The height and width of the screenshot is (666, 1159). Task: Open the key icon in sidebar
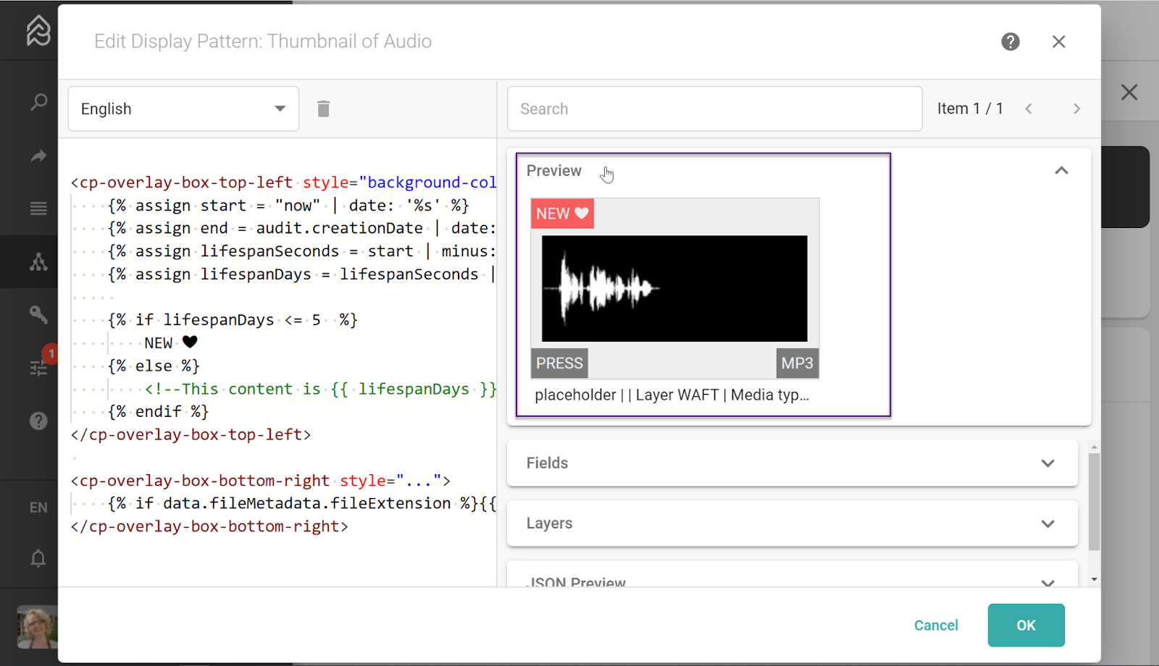tap(38, 314)
